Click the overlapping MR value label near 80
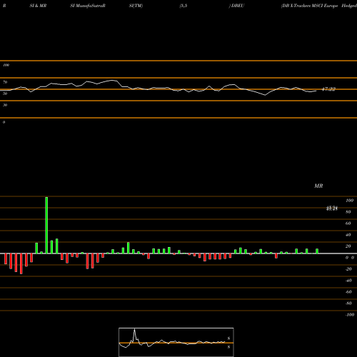 pyautogui.click(x=332, y=208)
